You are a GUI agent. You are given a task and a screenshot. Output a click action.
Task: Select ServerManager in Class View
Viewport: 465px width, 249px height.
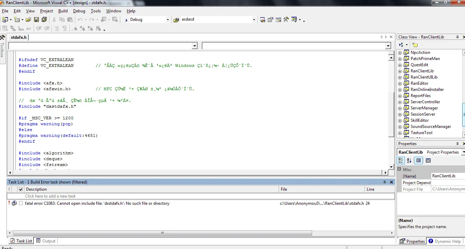coord(424,108)
